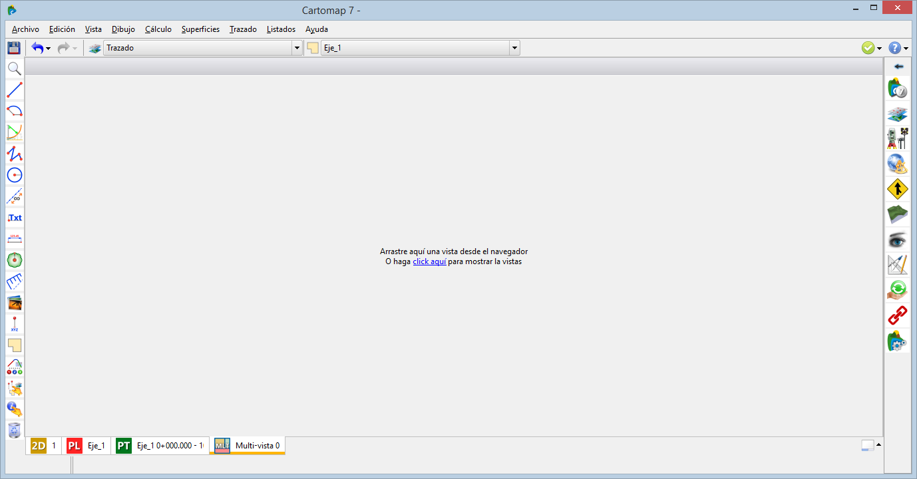The image size is (917, 479).
Task: Select the insert image tool
Action: click(x=14, y=303)
